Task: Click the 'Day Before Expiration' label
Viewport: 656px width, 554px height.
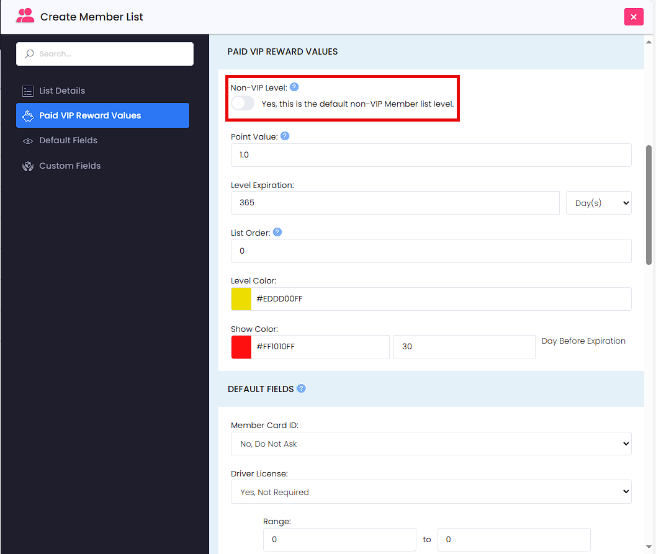Action: point(583,341)
